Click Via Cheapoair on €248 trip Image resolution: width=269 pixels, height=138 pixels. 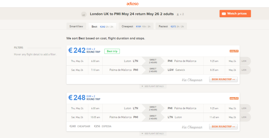click(x=192, y=127)
